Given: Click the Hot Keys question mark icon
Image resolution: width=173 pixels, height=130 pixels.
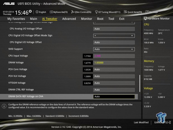Looking at the screenshot, I should 147,12.
